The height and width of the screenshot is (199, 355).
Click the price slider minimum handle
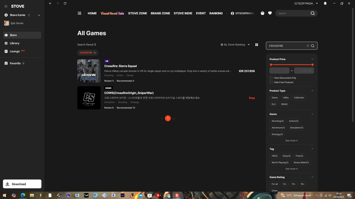[x=271, y=65]
